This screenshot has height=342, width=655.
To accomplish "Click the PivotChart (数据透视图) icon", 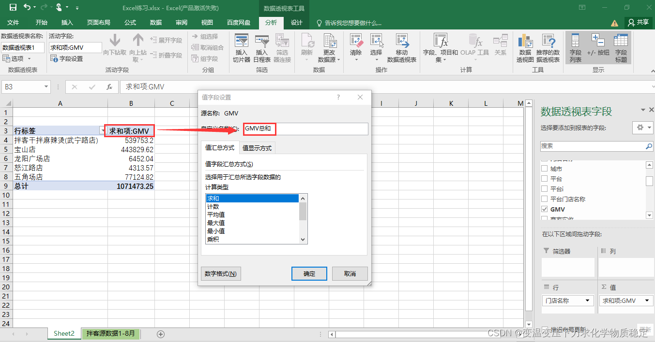I will 525,41.
